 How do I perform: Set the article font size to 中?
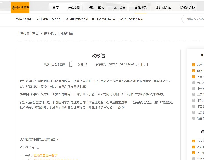pyautogui.click(x=142, y=64)
